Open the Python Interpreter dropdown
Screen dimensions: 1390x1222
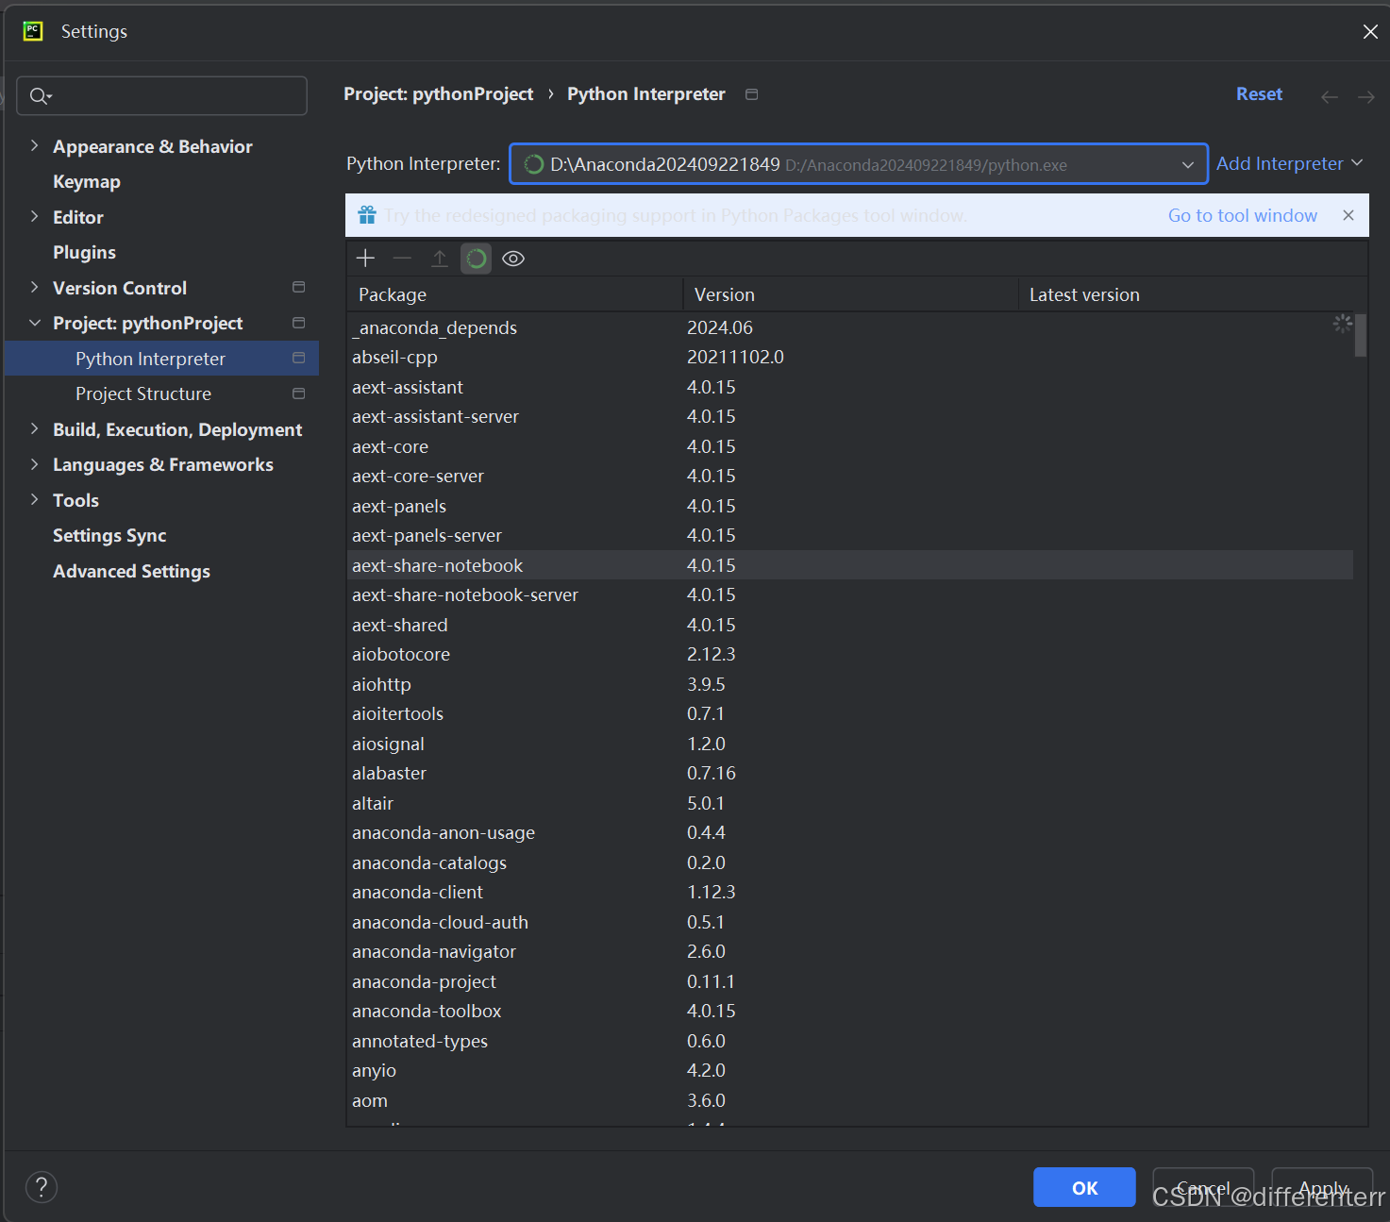coord(1187,163)
